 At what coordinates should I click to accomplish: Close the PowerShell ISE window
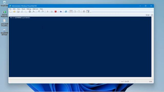point(151,6)
